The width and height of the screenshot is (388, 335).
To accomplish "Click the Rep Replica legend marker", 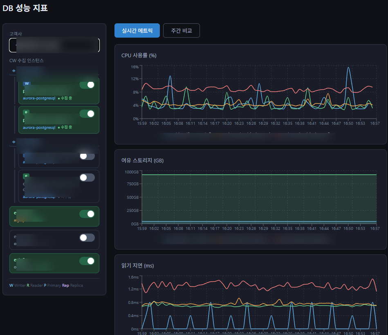I will (x=65, y=285).
